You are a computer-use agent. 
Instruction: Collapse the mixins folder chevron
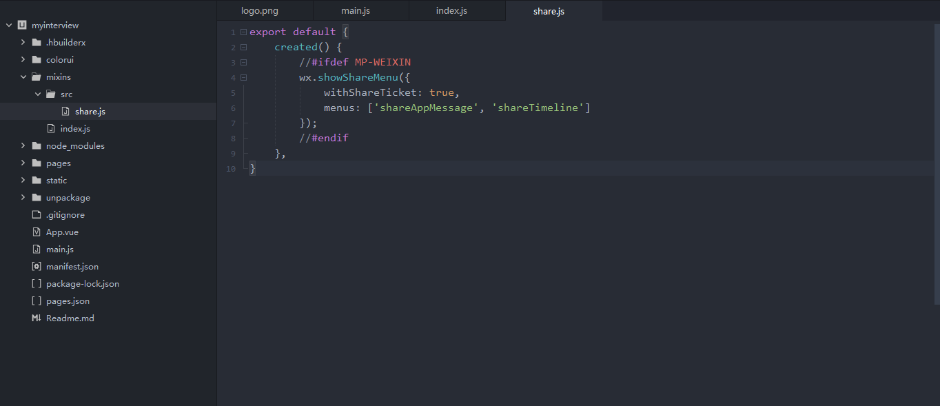click(23, 77)
